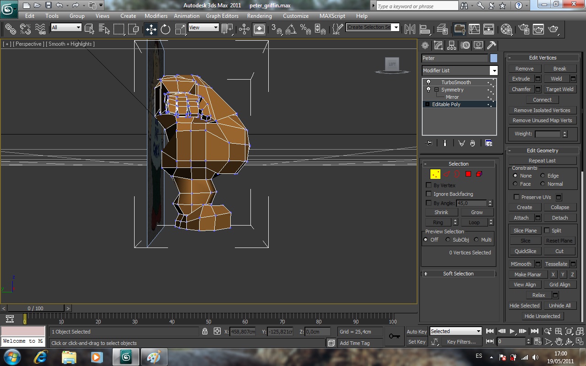Screen dimensions: 586x366
Task: Open the Hierarchy command panel tab
Action: (452, 45)
